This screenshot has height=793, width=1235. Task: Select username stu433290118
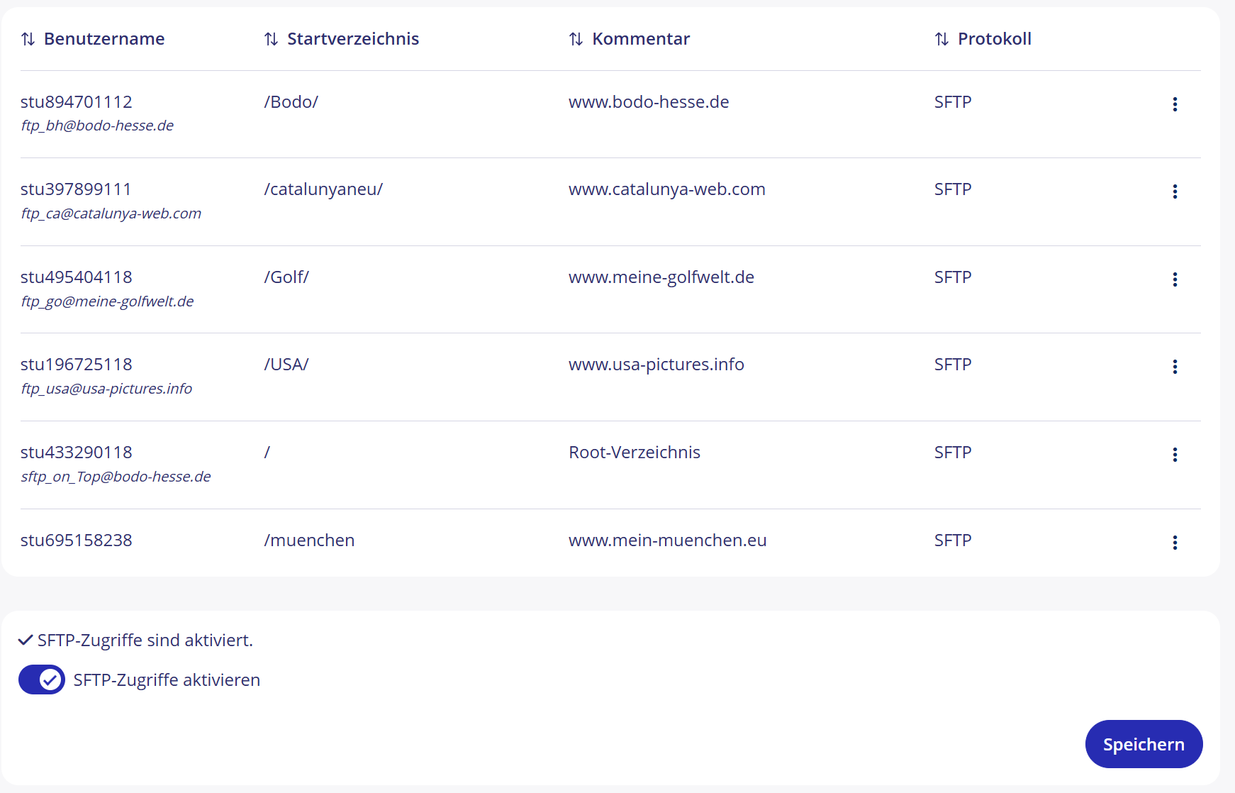click(77, 453)
